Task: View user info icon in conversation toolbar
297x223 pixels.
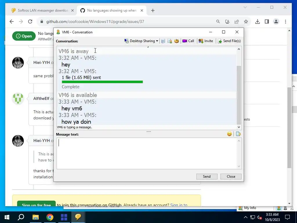Action: coord(170,41)
